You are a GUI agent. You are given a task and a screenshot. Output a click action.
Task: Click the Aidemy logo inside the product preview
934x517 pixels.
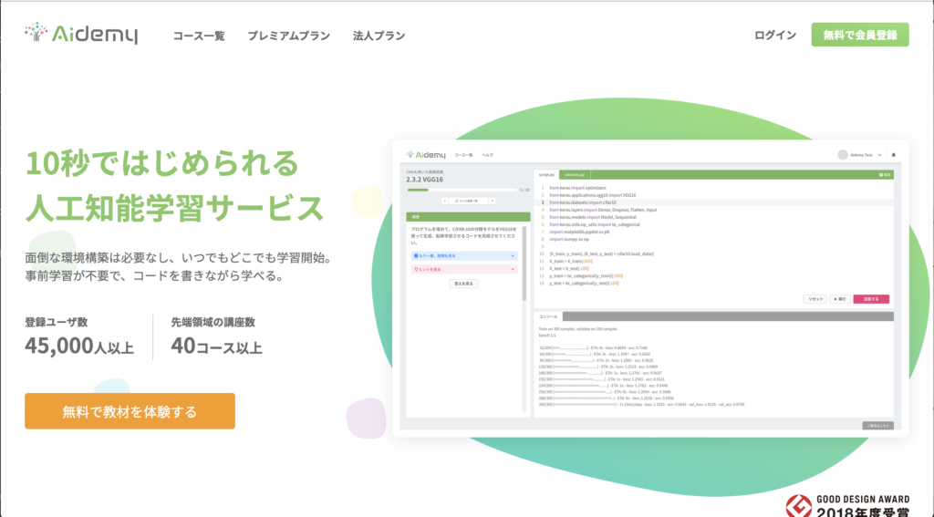coord(426,155)
